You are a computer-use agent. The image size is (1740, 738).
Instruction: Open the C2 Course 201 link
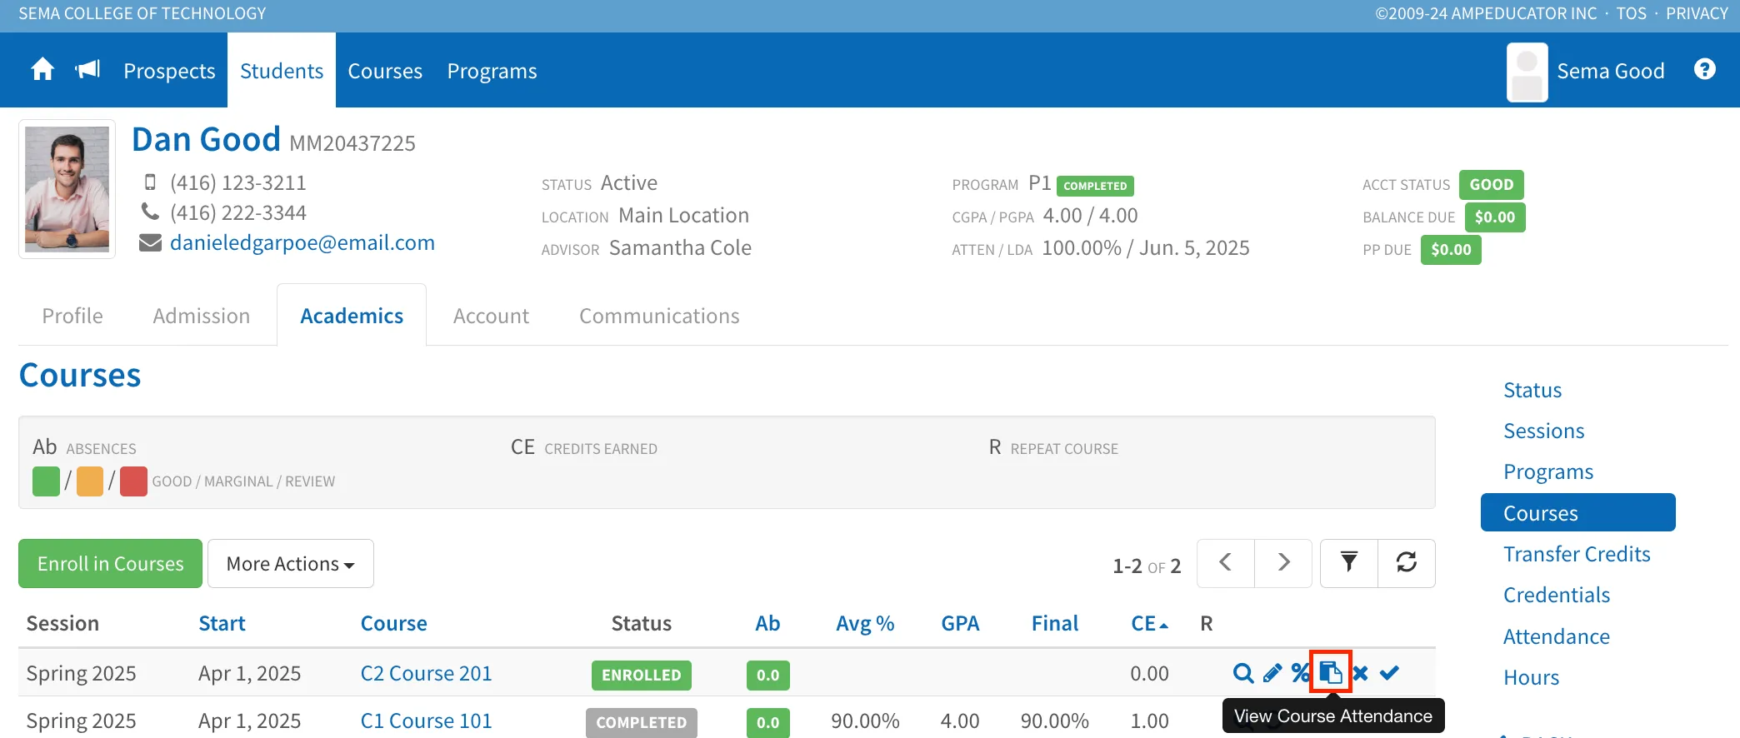(x=426, y=673)
